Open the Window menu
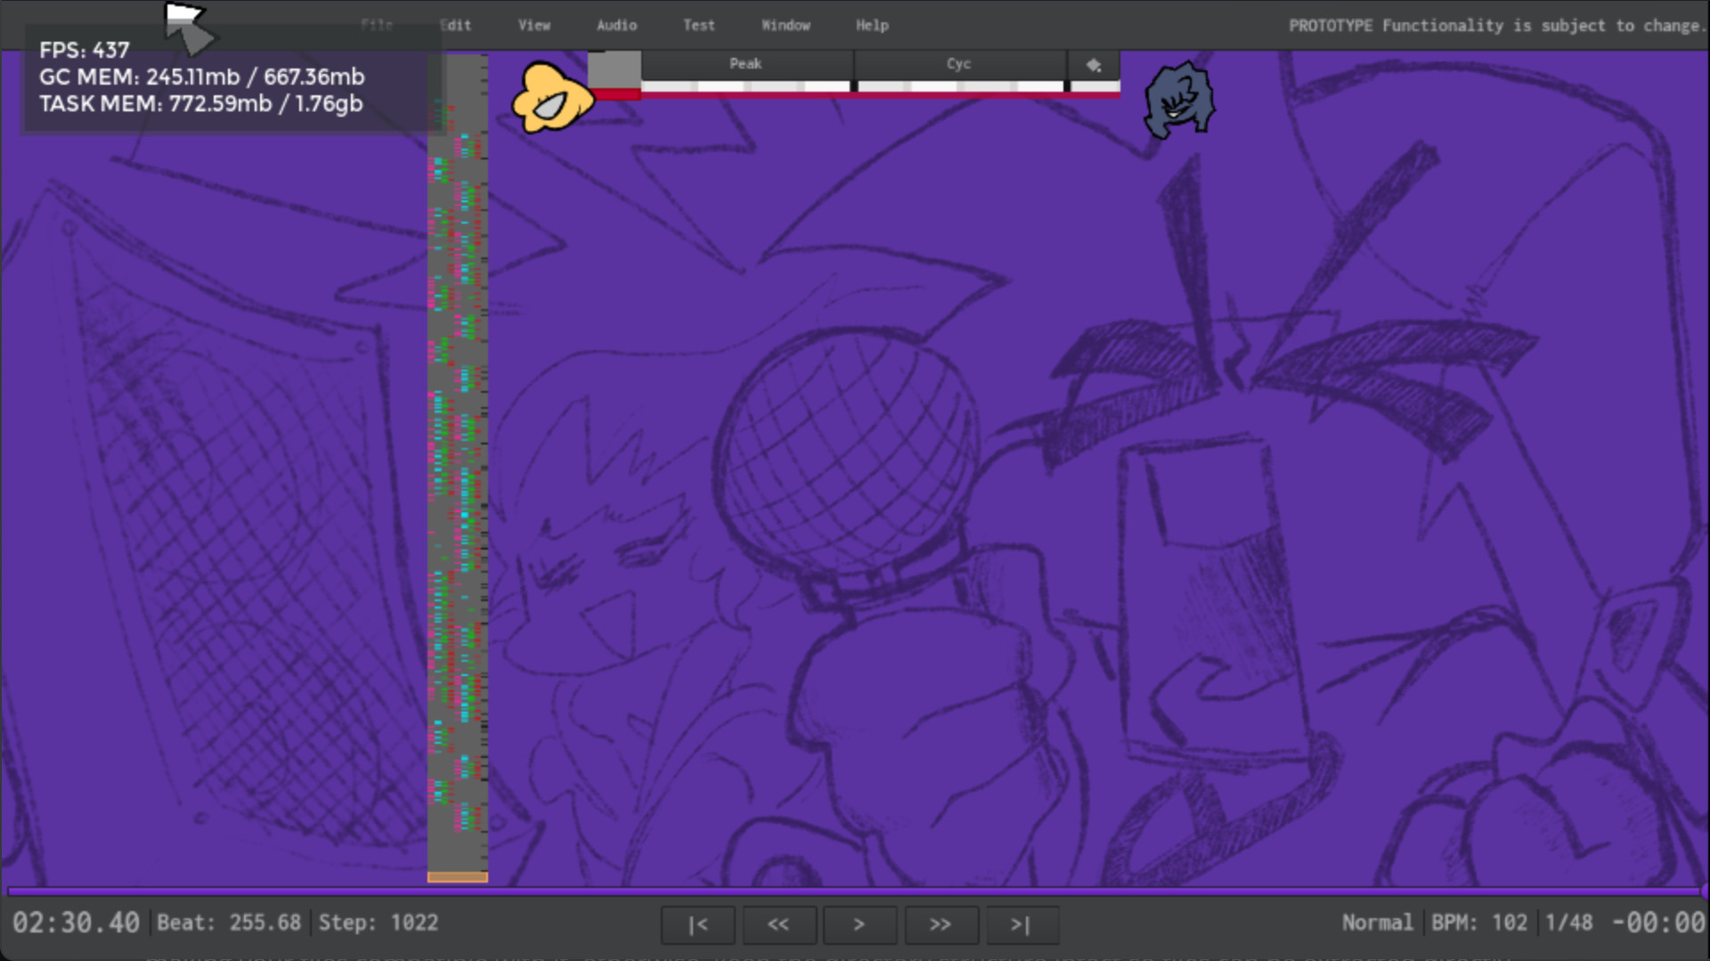The image size is (1710, 961). click(x=786, y=25)
